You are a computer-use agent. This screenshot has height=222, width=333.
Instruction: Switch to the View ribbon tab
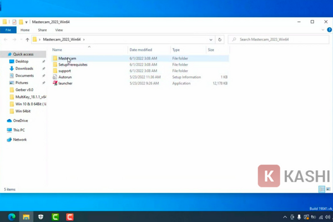59,30
